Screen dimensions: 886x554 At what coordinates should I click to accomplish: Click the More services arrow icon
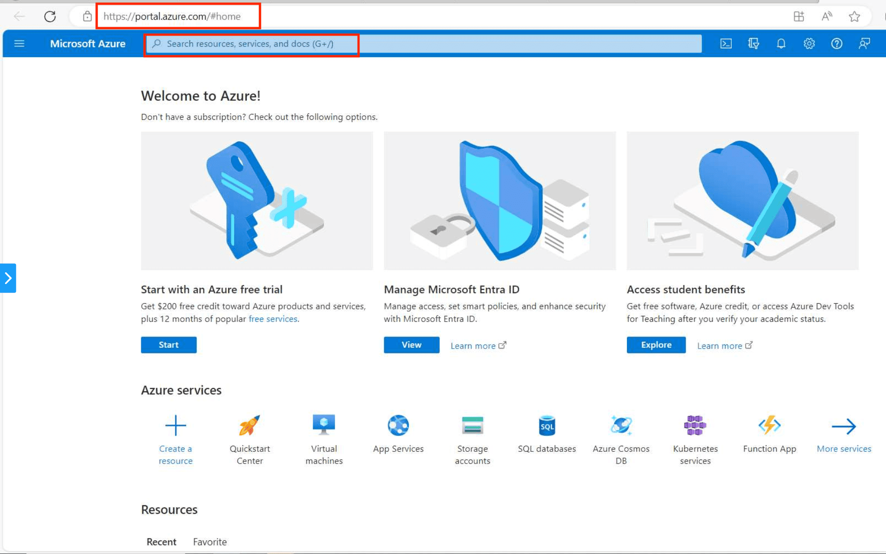[844, 426]
